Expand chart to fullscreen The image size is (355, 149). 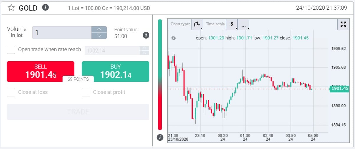point(343,24)
